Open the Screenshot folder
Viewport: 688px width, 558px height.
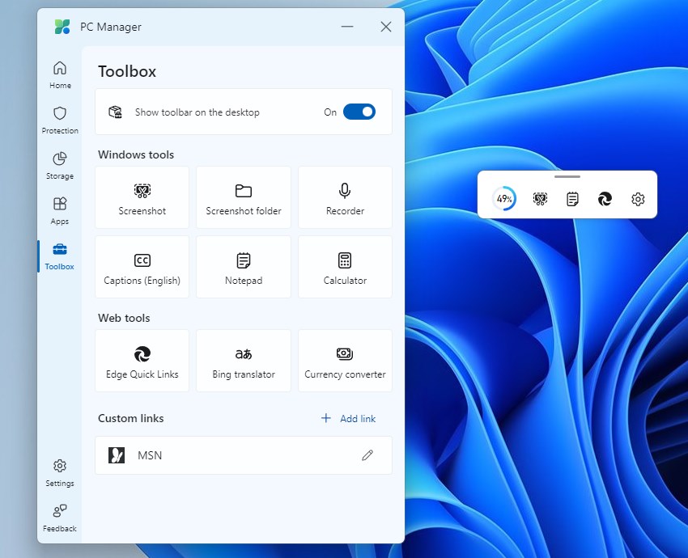point(243,197)
